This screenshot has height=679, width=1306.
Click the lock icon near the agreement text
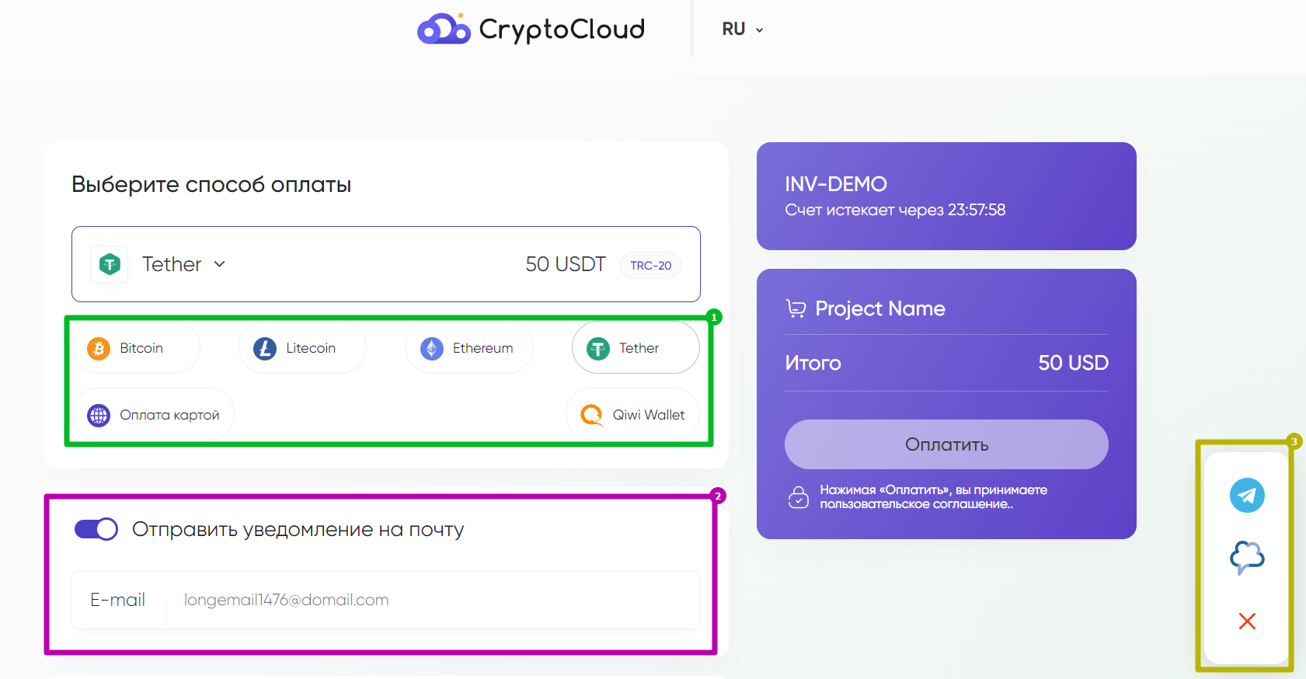799,497
